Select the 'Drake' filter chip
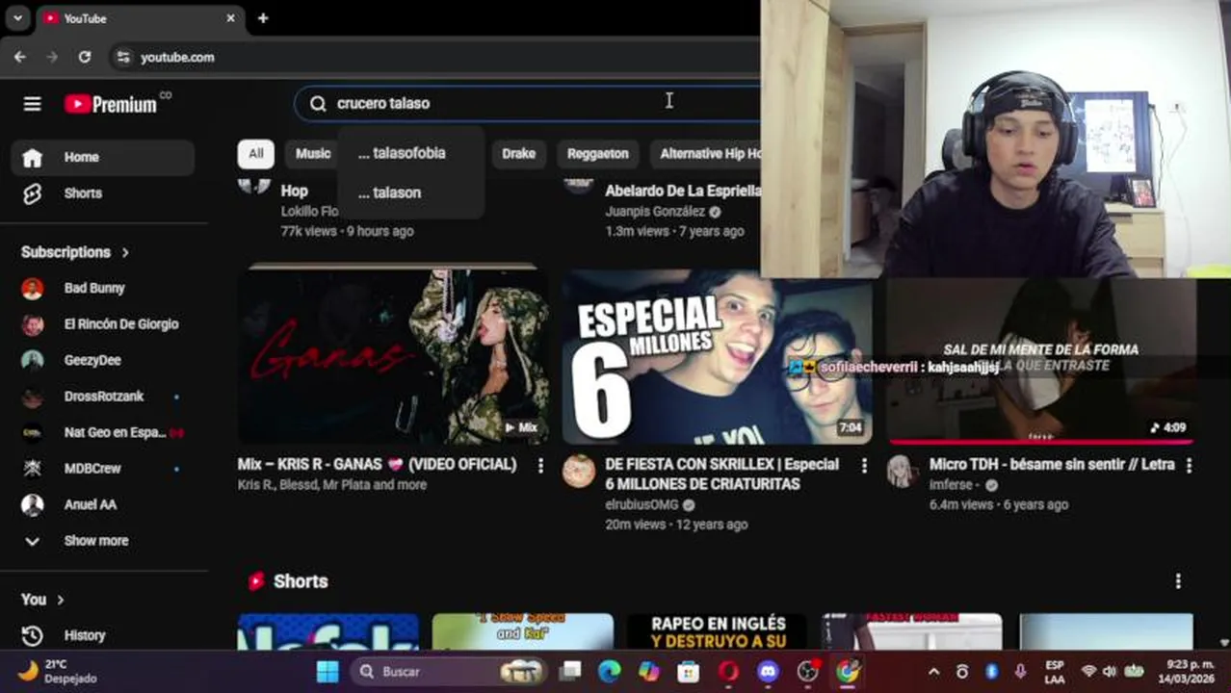The height and width of the screenshot is (693, 1231). (518, 153)
